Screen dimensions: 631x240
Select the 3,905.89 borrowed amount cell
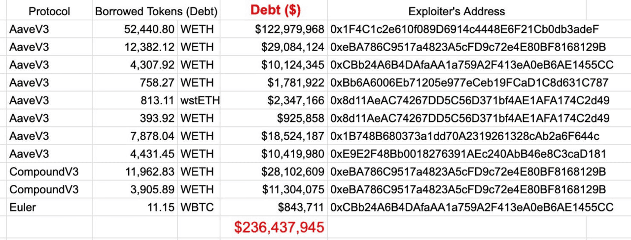click(x=152, y=189)
